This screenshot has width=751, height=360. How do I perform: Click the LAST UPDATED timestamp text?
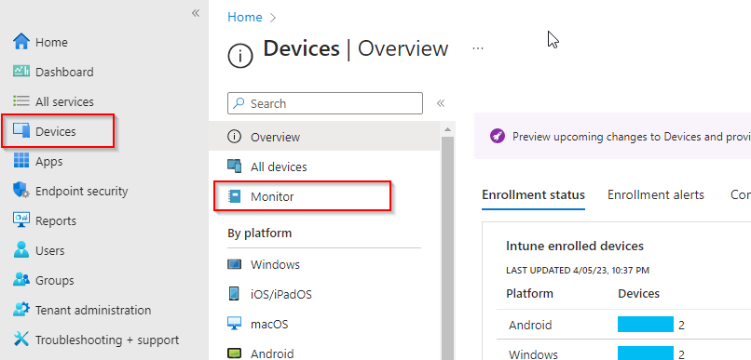pos(578,271)
